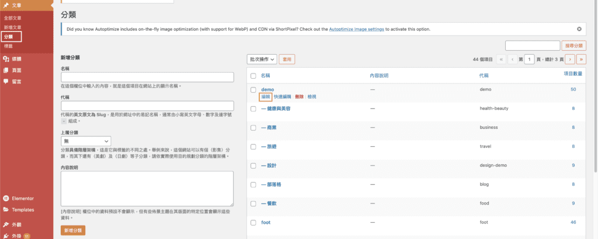The height and width of the screenshot is (239, 598).
Task: Click the 外掛 plugins plug icon
Action: point(6,236)
